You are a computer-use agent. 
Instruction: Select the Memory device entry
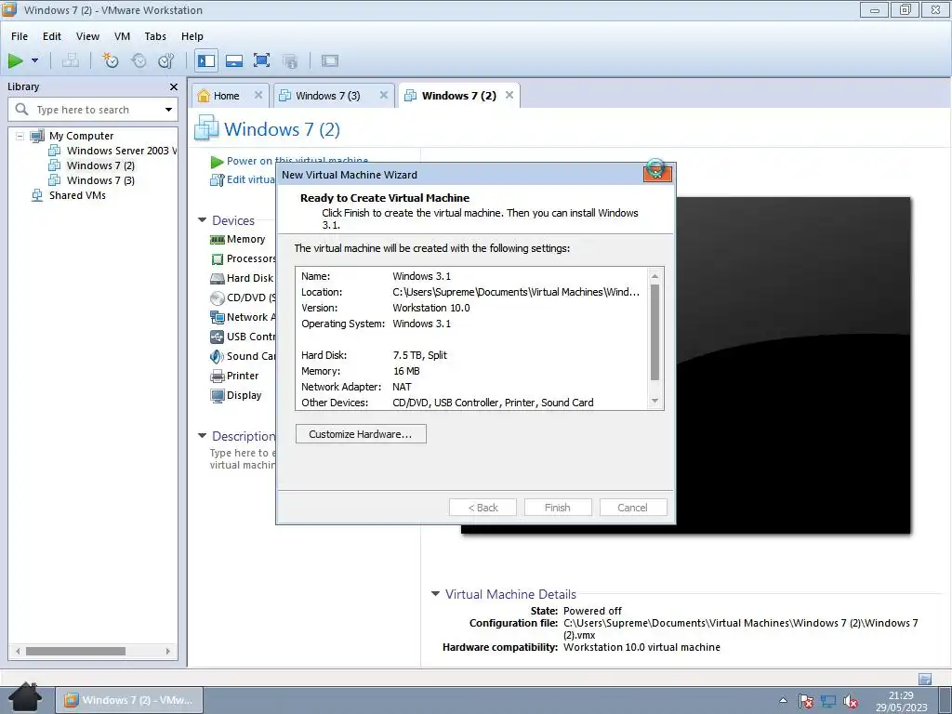pos(238,239)
